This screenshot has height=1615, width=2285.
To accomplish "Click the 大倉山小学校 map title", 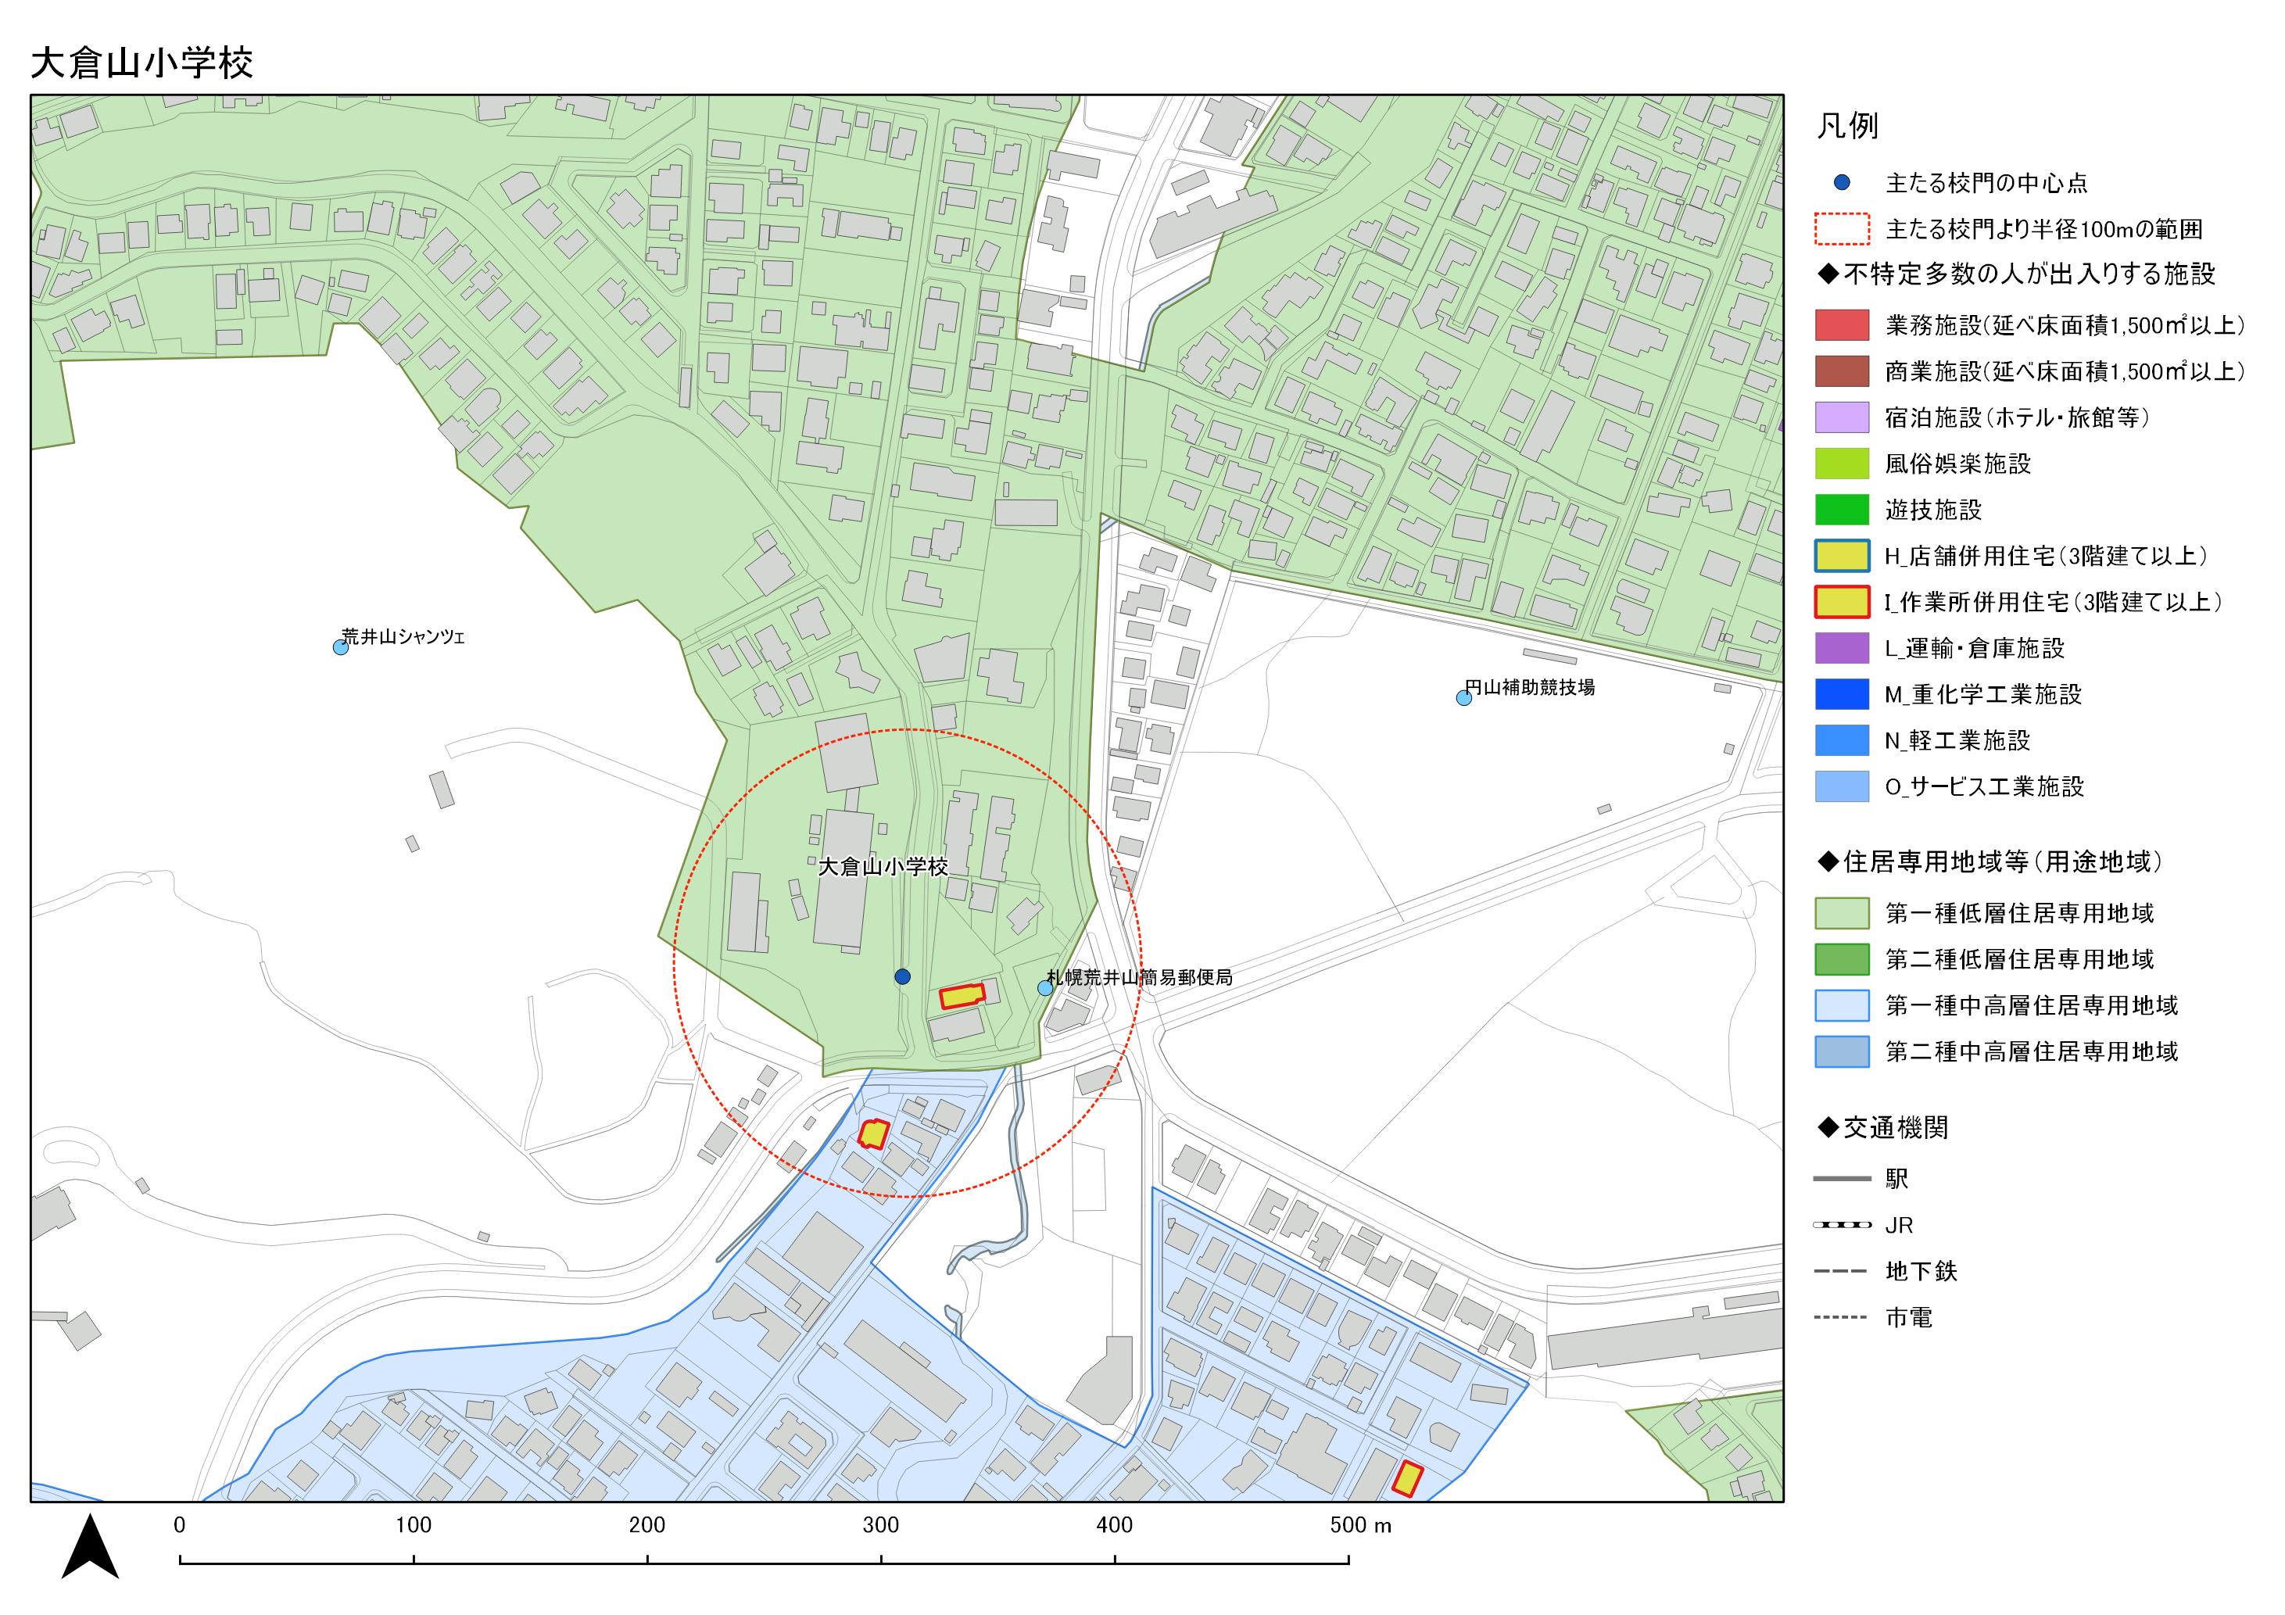I will click(142, 62).
